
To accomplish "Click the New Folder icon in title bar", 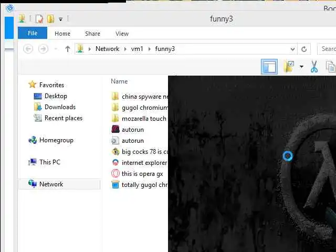I will [x=51, y=19].
